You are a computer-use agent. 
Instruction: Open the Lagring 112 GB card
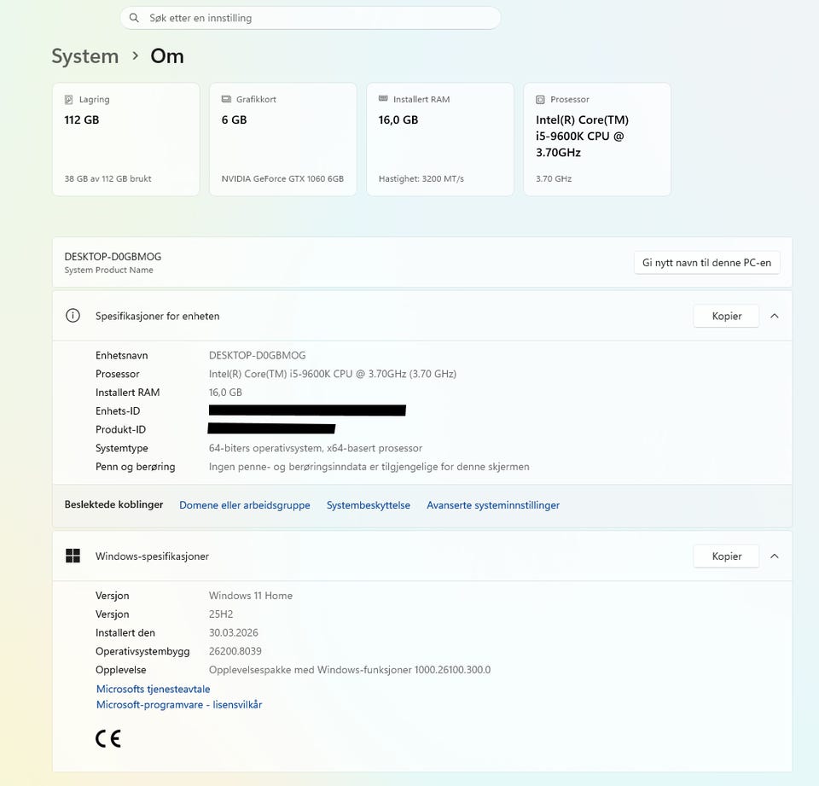126,139
